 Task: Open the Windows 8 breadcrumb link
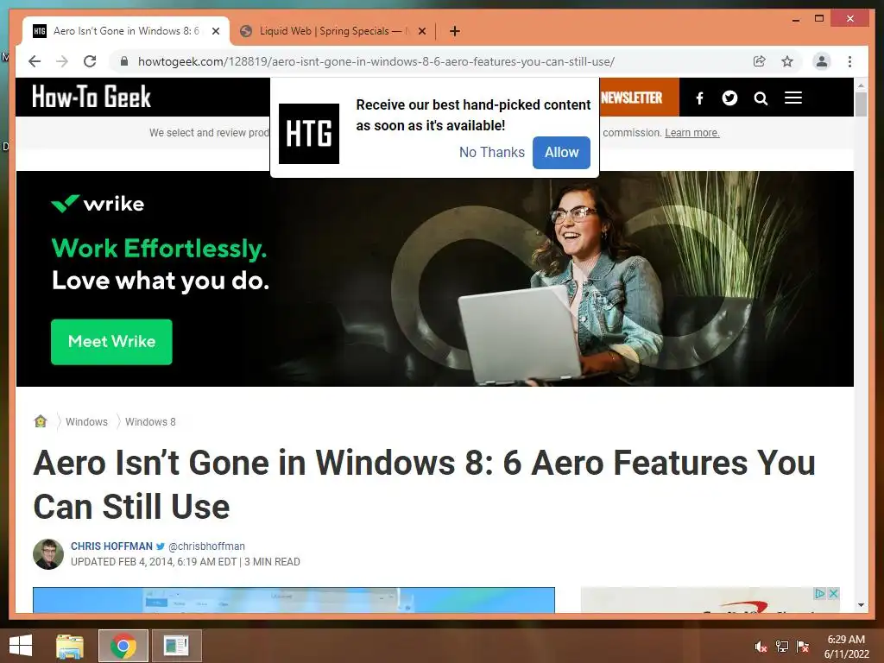pos(150,421)
